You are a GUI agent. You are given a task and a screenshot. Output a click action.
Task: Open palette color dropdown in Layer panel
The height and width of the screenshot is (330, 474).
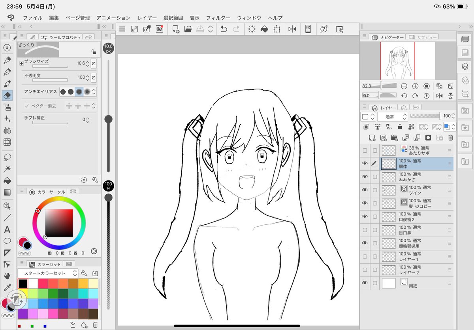pos(368,117)
